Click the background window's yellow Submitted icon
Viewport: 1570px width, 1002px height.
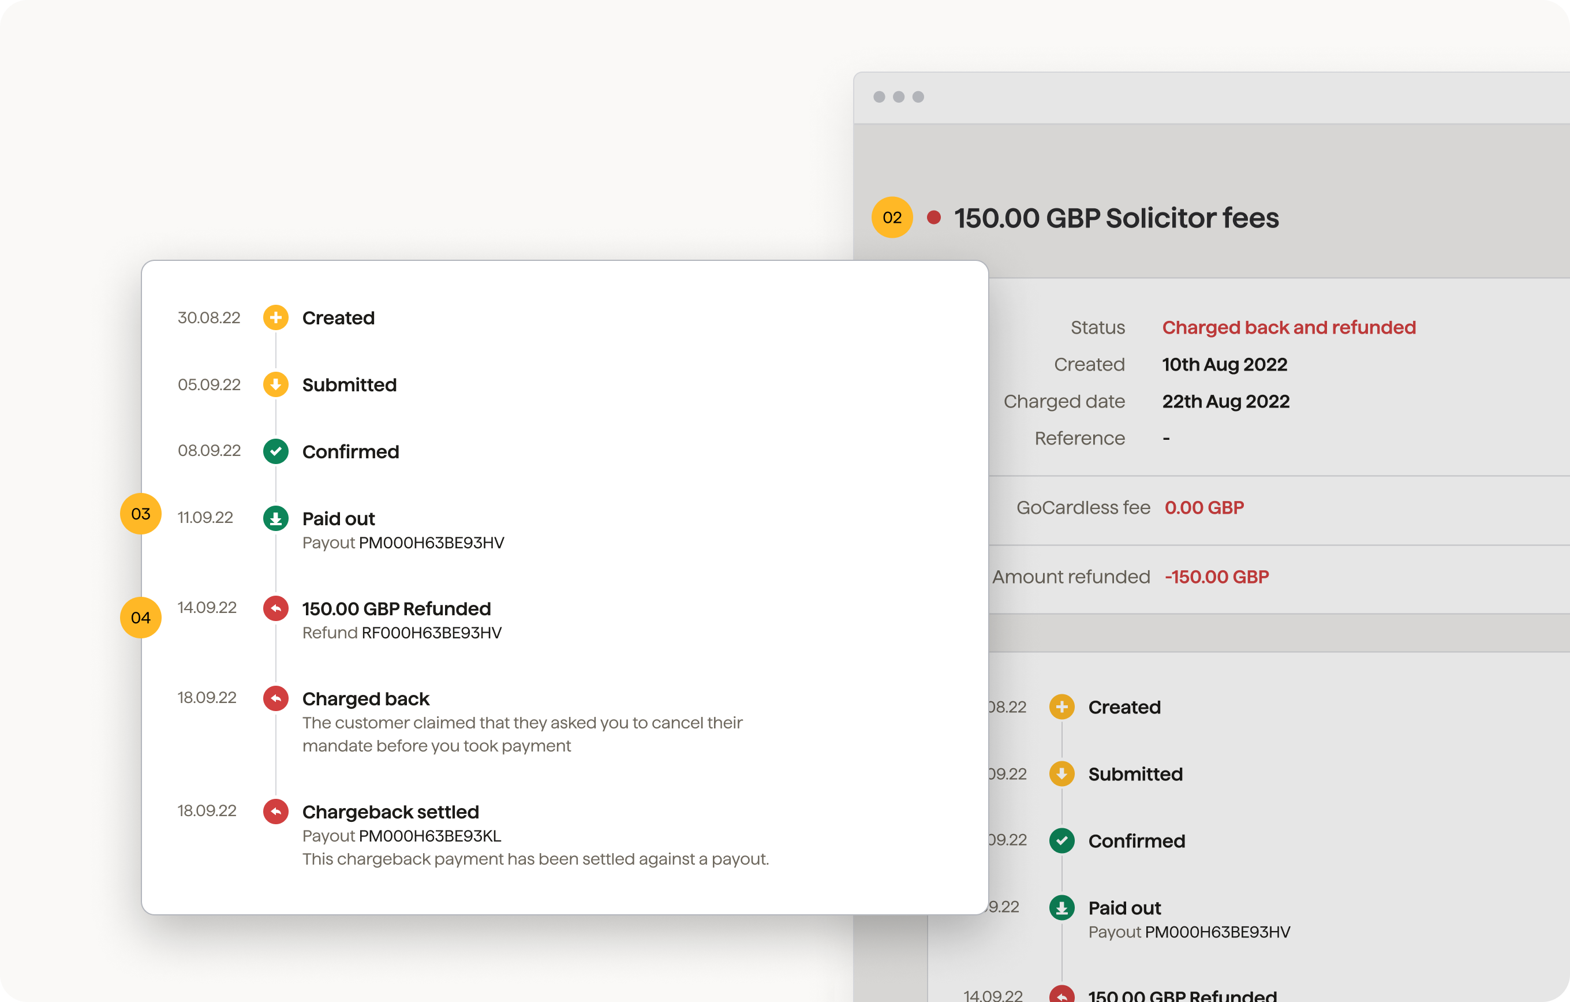click(x=1061, y=774)
